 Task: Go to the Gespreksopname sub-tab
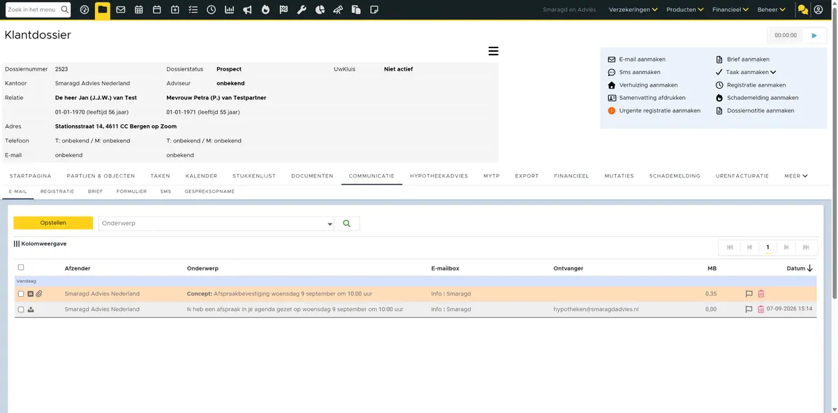click(x=209, y=191)
